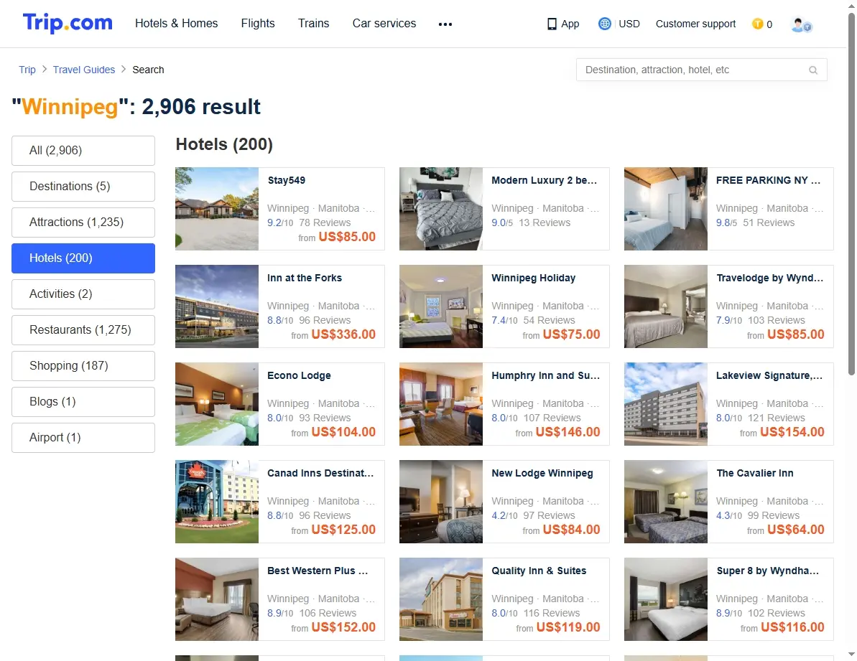Viewport: 857px width, 661px height.
Task: Open Best Western Plus photo
Action: coord(217,600)
